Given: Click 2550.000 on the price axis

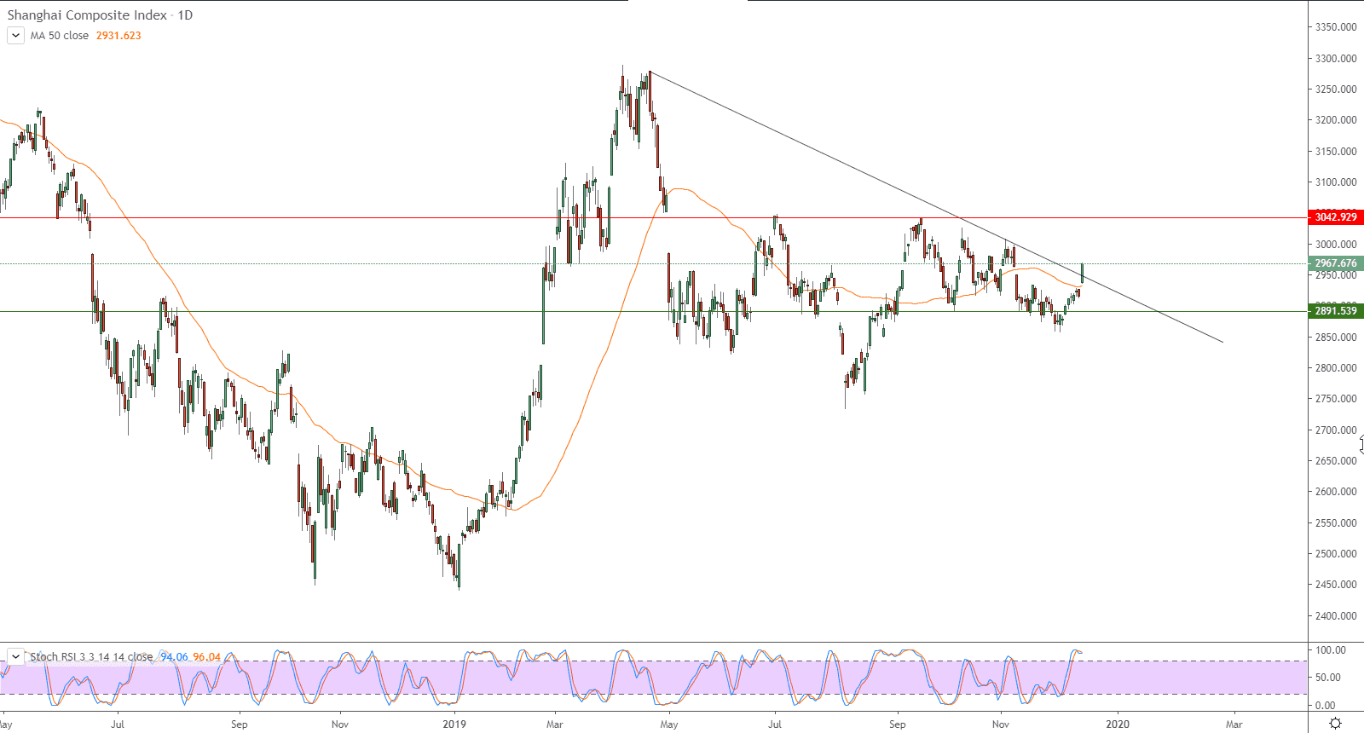Looking at the screenshot, I should pyautogui.click(x=1336, y=523).
